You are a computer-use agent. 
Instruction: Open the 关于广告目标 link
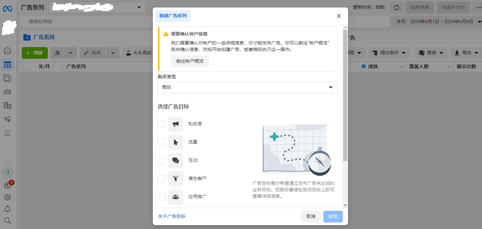coord(172,216)
